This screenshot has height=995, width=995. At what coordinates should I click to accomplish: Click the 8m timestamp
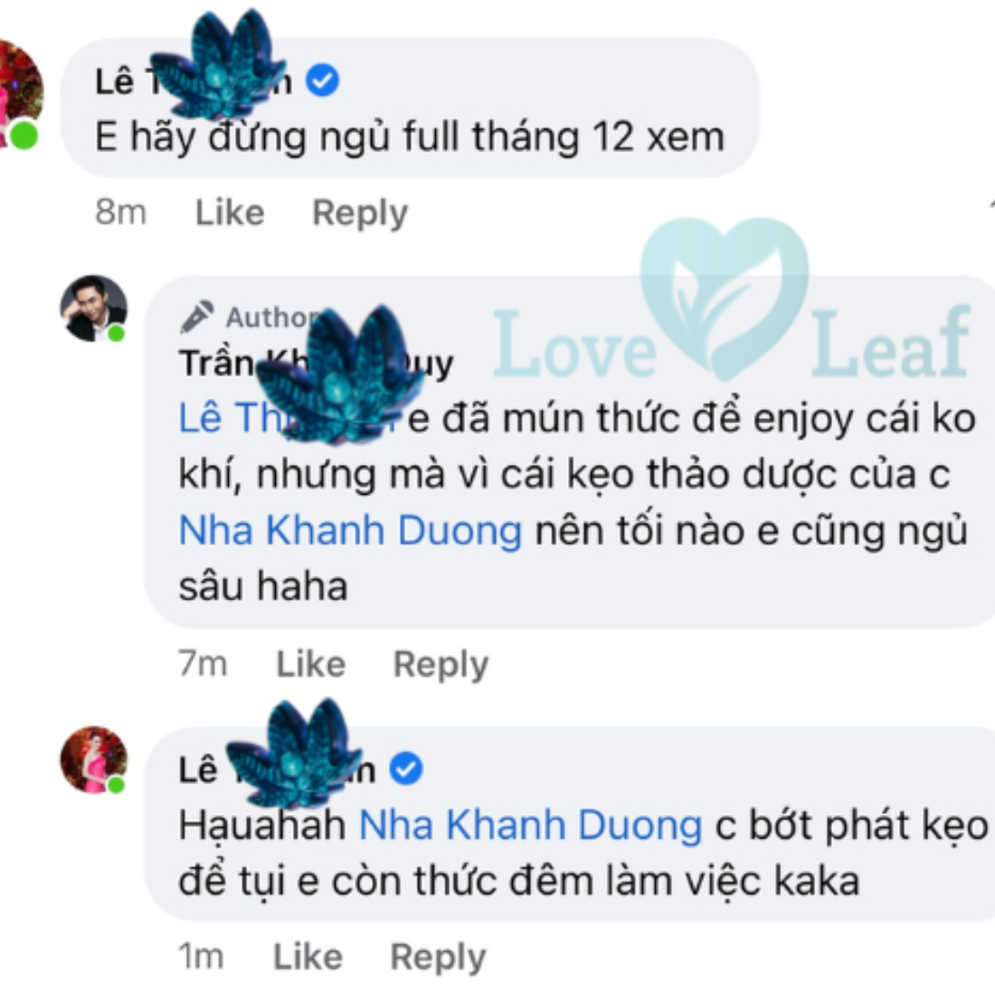(x=120, y=212)
